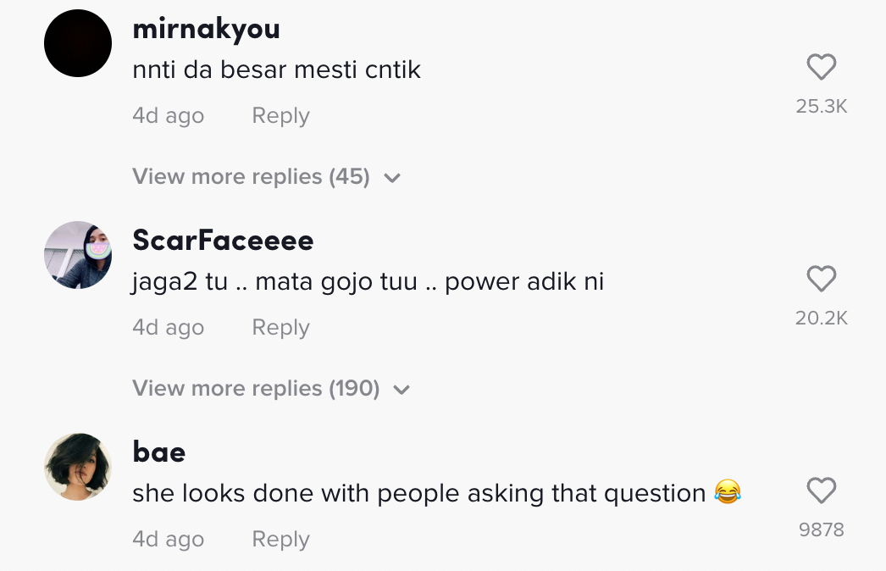Click the chevron beside replies (190)
Screen dimensions: 886x571
click(x=401, y=390)
